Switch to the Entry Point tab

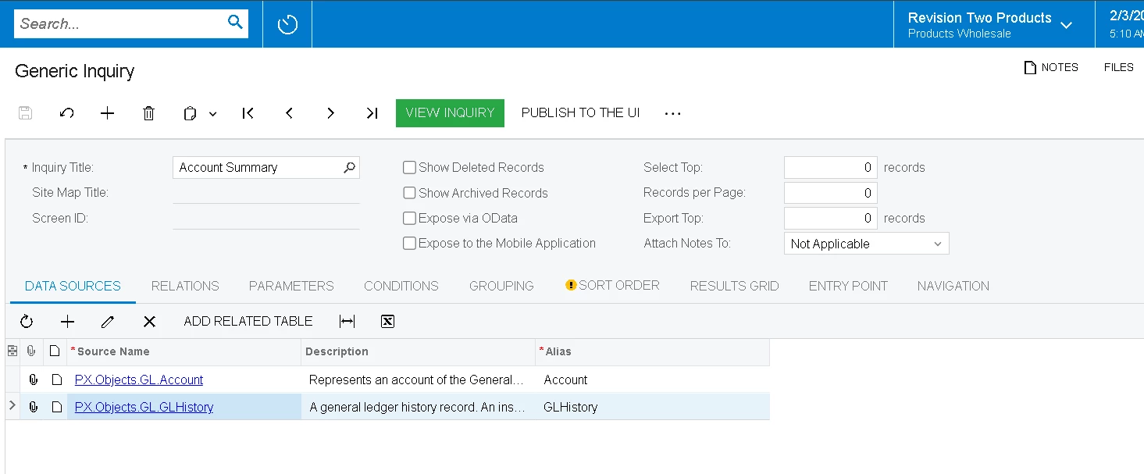(848, 286)
